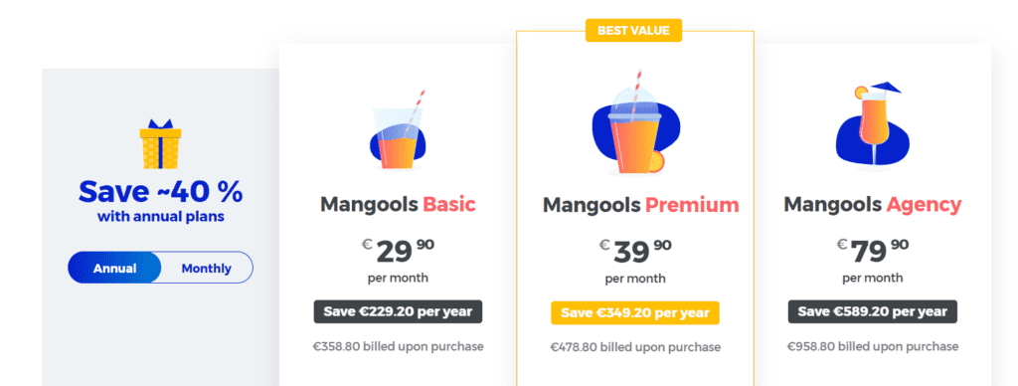Click the Mangools Agency cocktail icon
This screenshot has width=1018, height=386.
(x=873, y=123)
